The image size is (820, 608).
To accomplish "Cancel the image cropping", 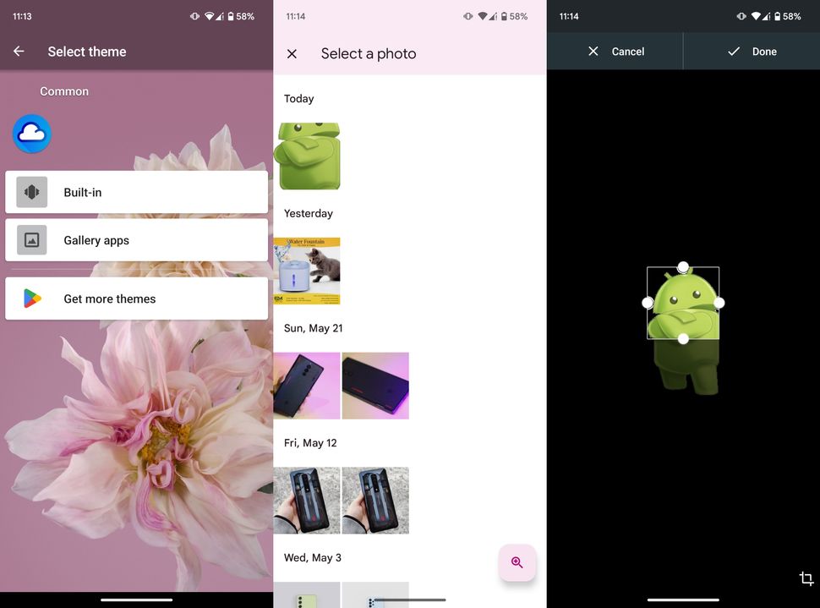I will point(615,51).
